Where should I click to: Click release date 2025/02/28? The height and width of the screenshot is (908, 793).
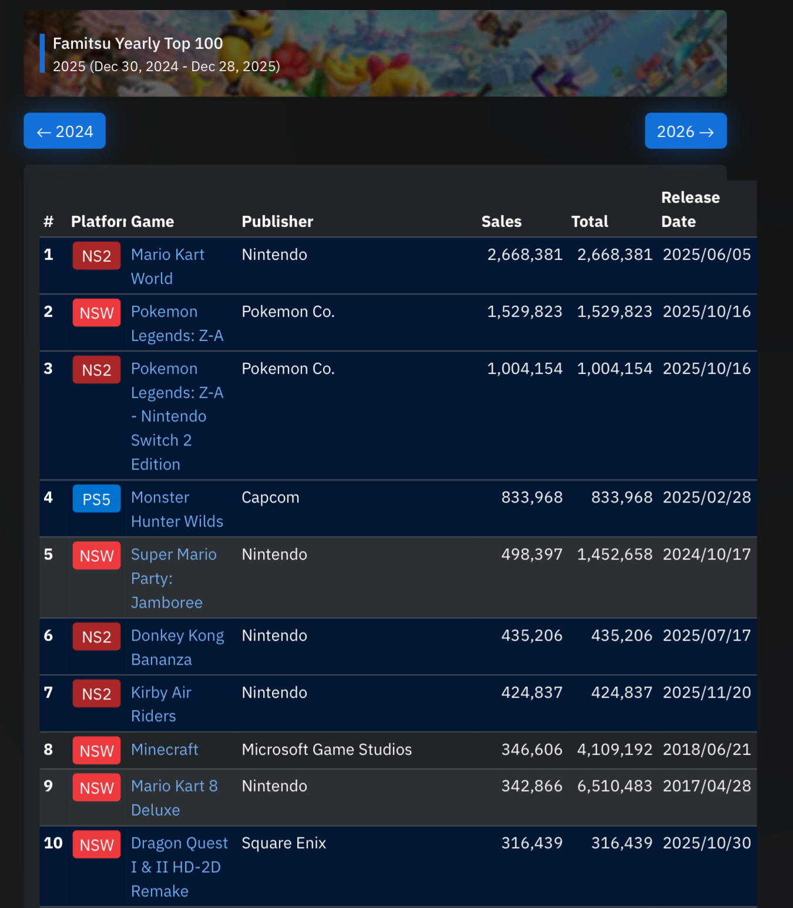tap(707, 497)
